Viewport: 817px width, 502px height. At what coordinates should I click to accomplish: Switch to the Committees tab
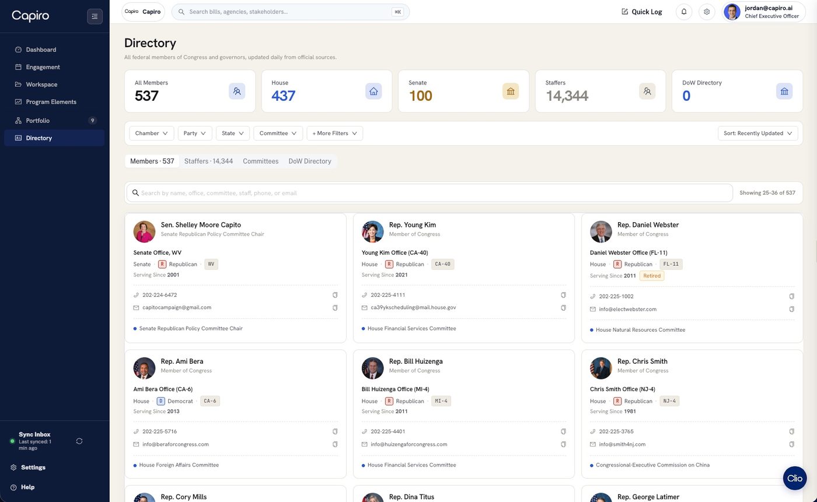tap(260, 162)
